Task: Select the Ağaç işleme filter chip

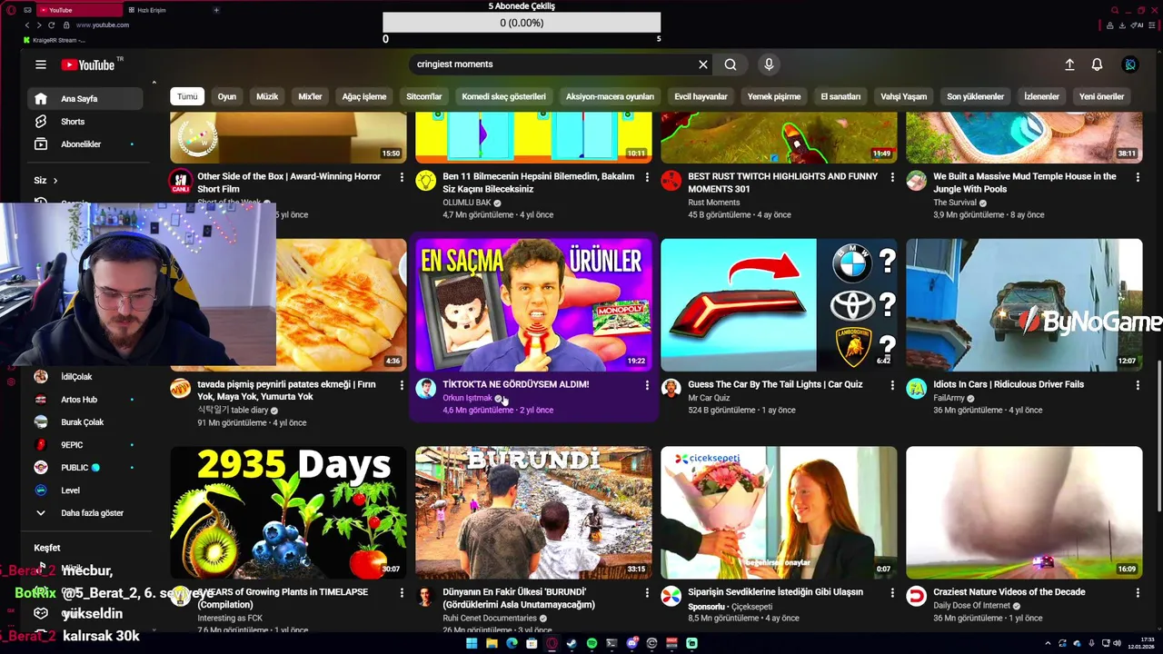Action: click(364, 96)
